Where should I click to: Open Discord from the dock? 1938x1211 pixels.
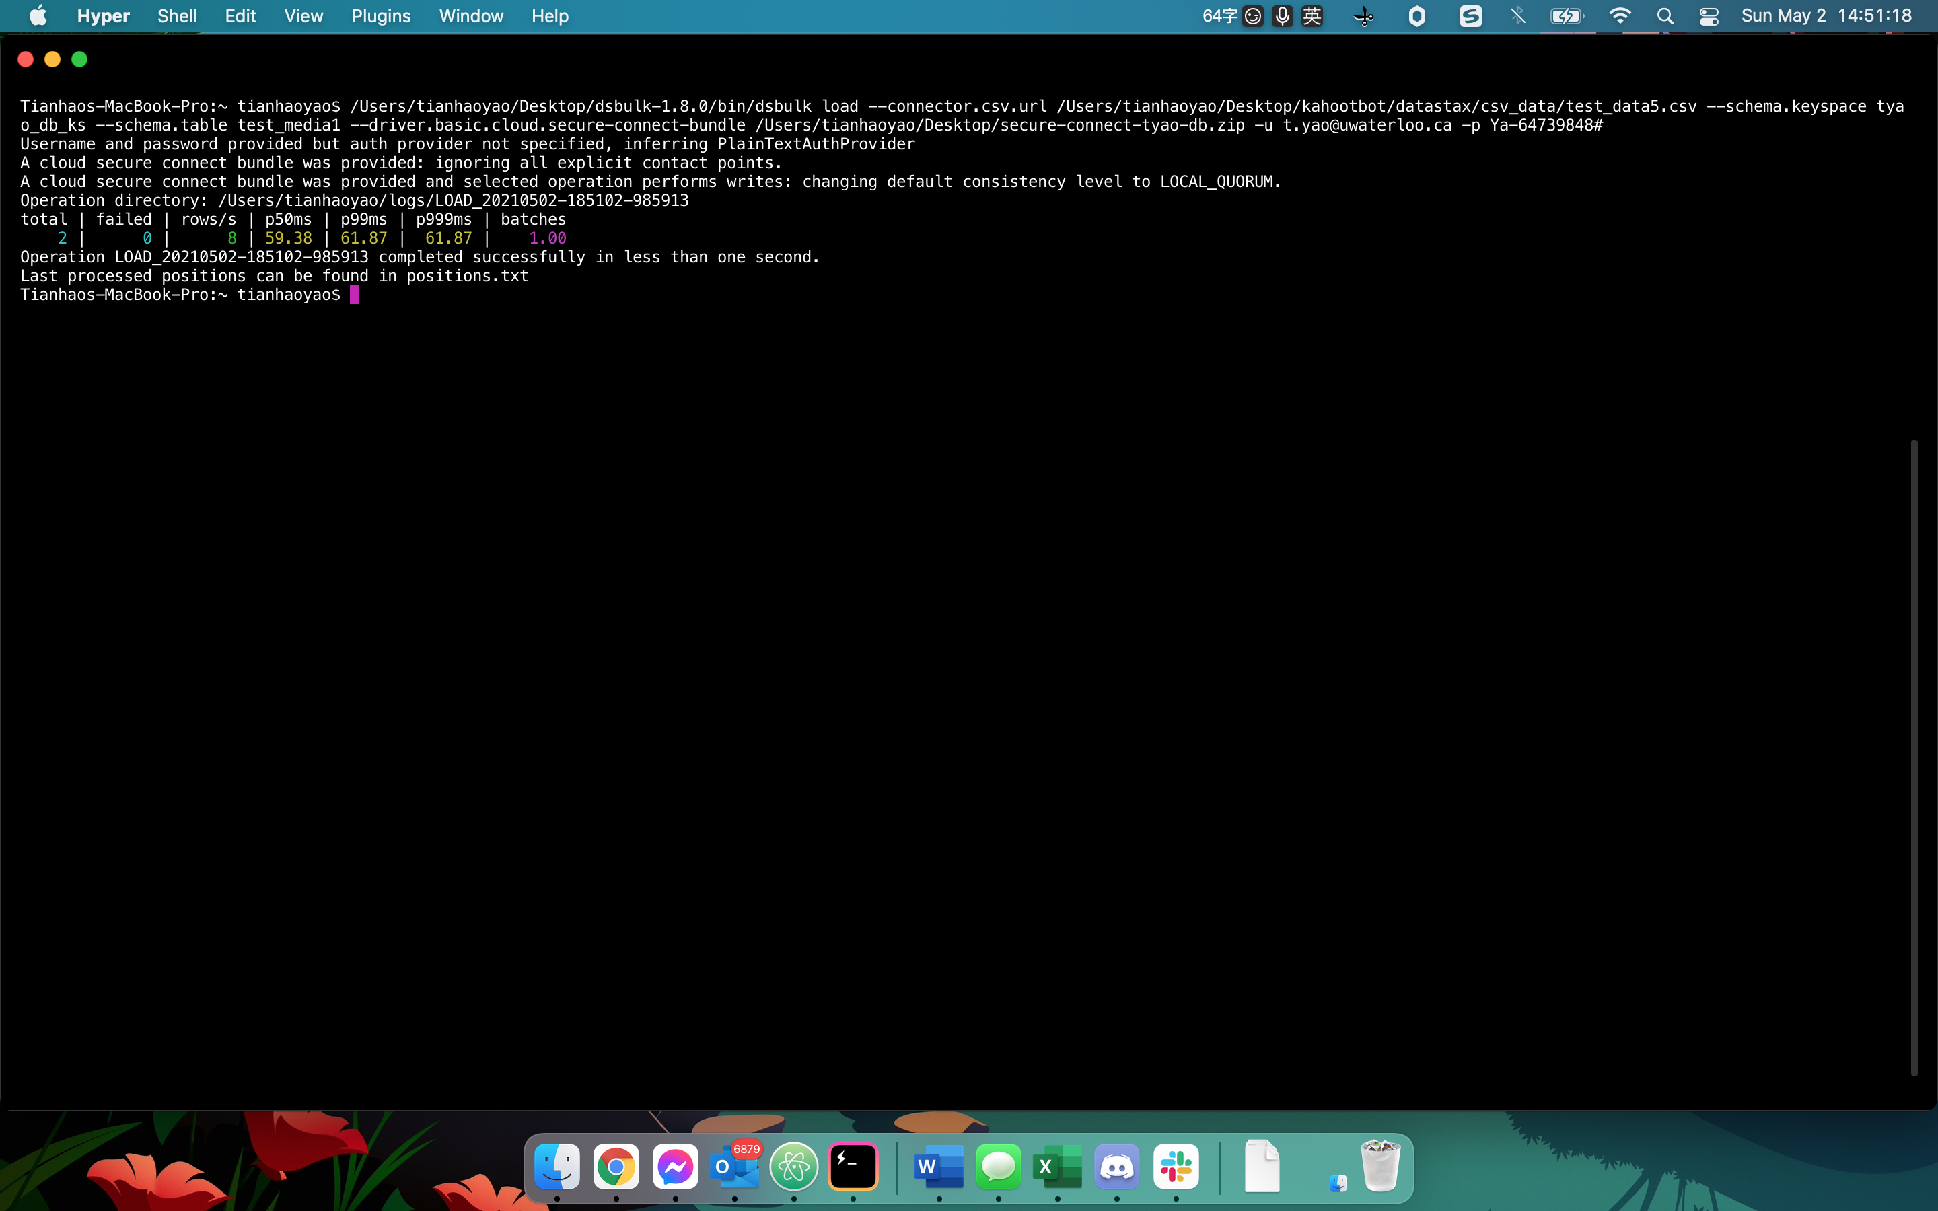(x=1116, y=1167)
